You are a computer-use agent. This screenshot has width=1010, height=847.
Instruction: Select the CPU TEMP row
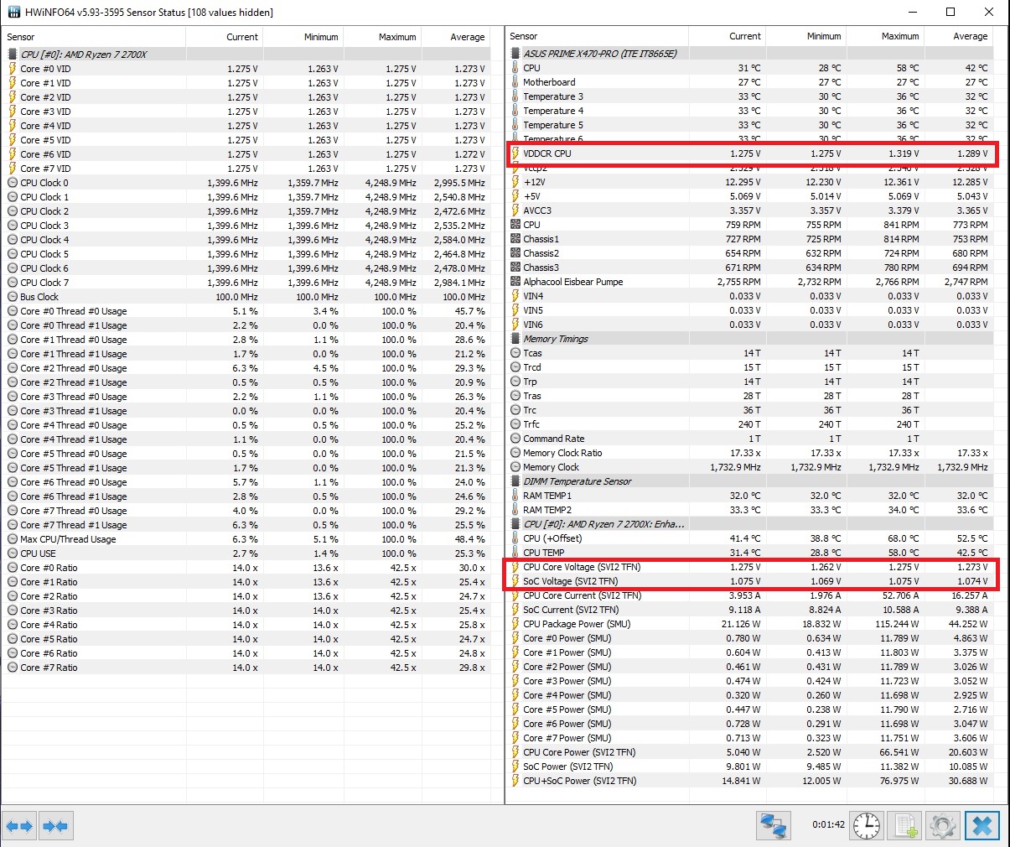750,553
